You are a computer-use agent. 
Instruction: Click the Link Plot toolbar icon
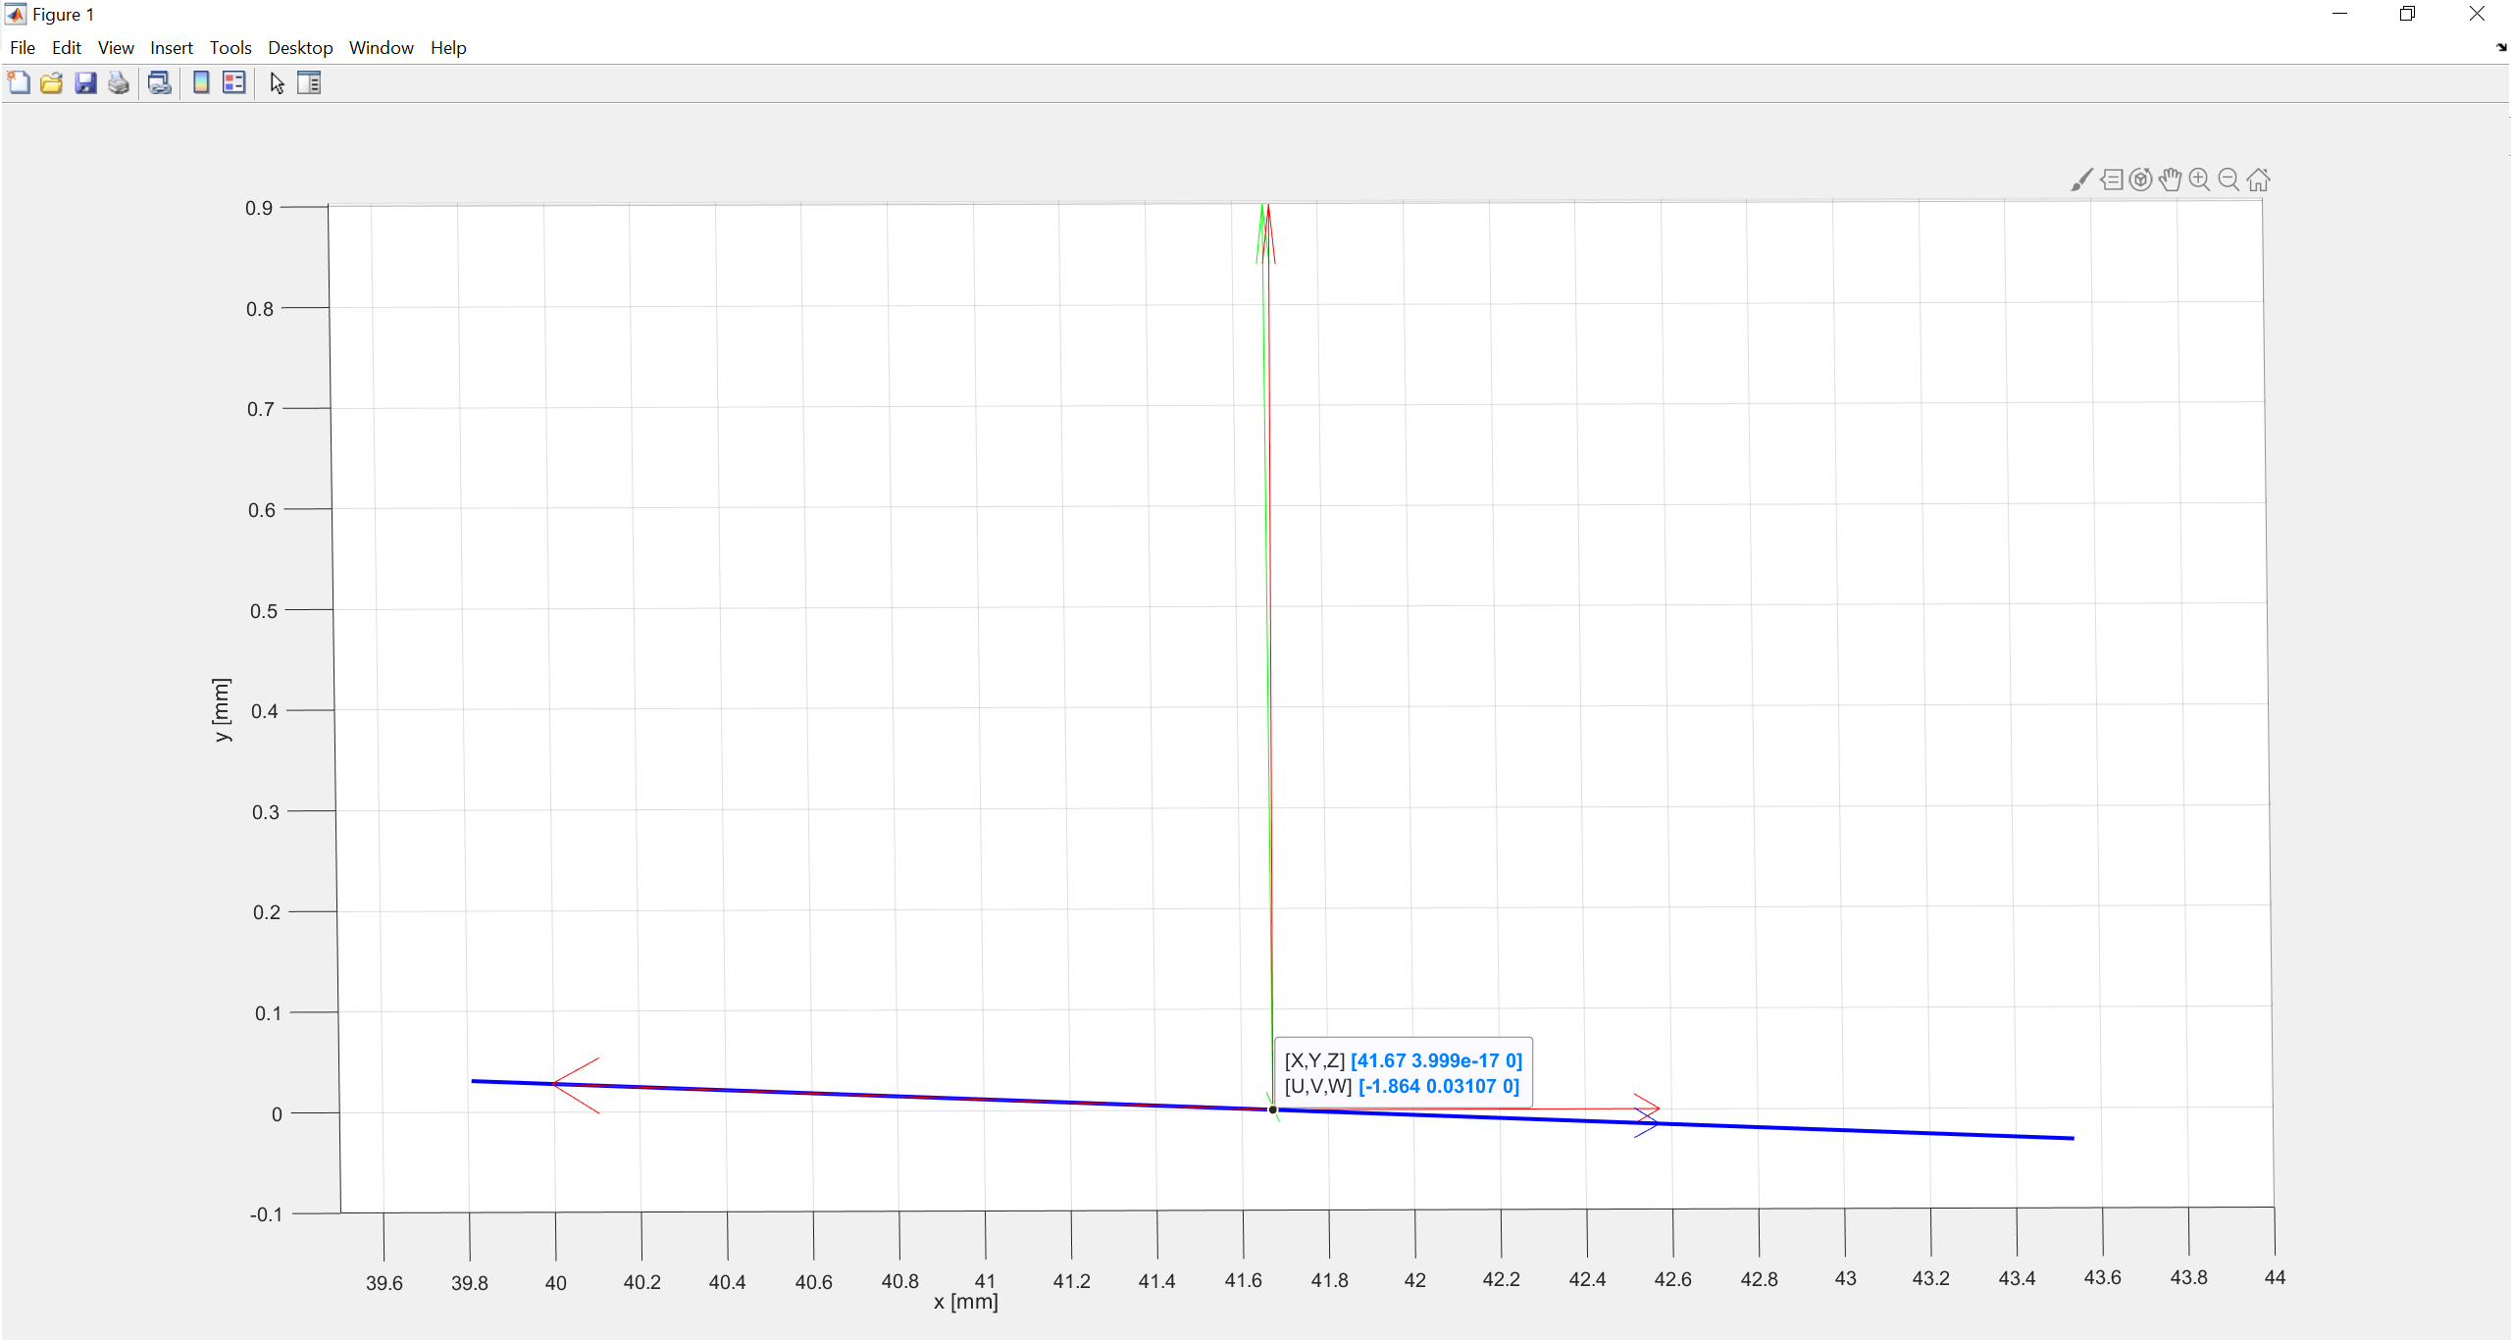click(x=160, y=83)
